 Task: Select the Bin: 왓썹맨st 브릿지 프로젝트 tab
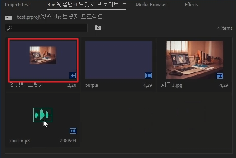coord(83,5)
